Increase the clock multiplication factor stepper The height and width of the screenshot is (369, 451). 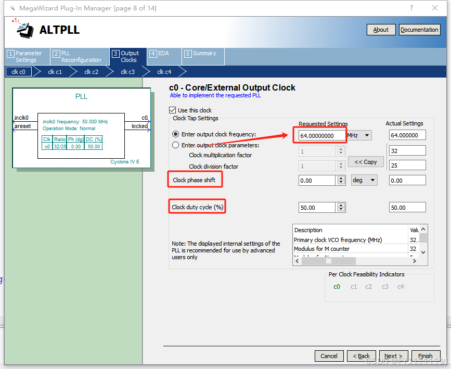pyautogui.click(x=341, y=149)
